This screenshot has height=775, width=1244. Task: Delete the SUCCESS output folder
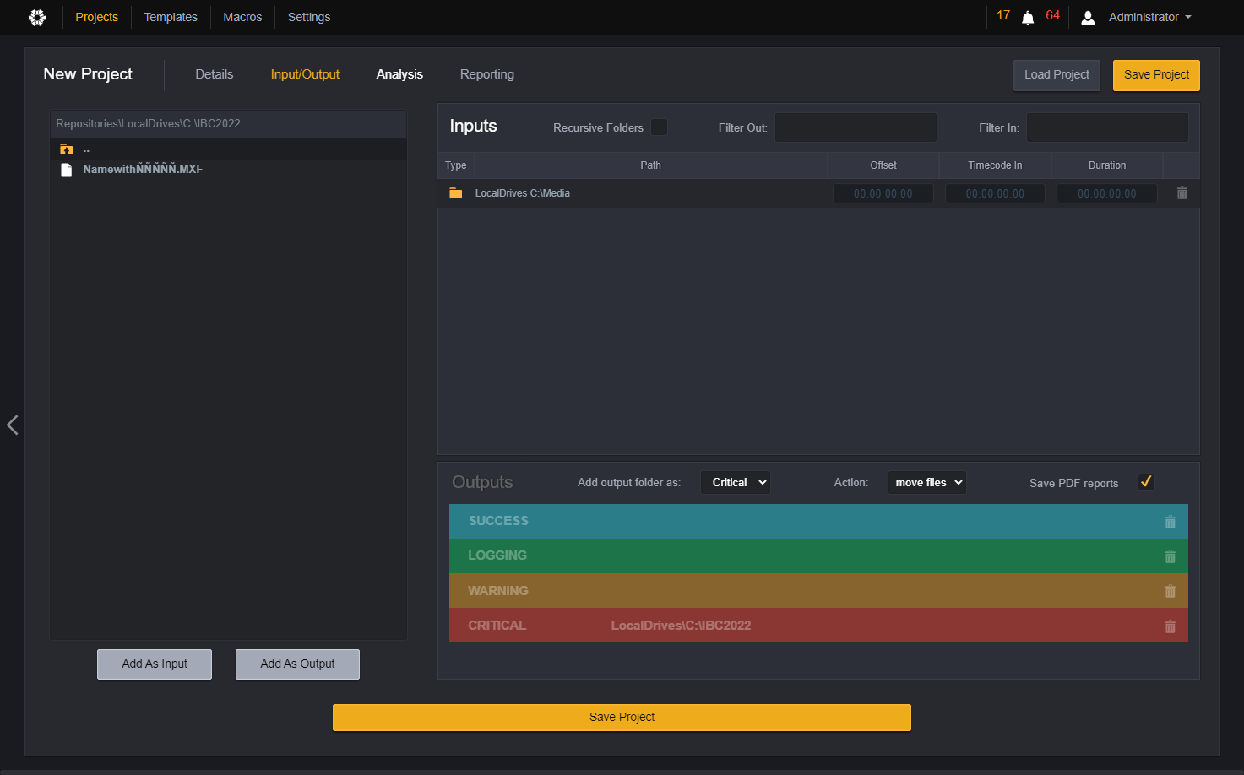coord(1171,522)
